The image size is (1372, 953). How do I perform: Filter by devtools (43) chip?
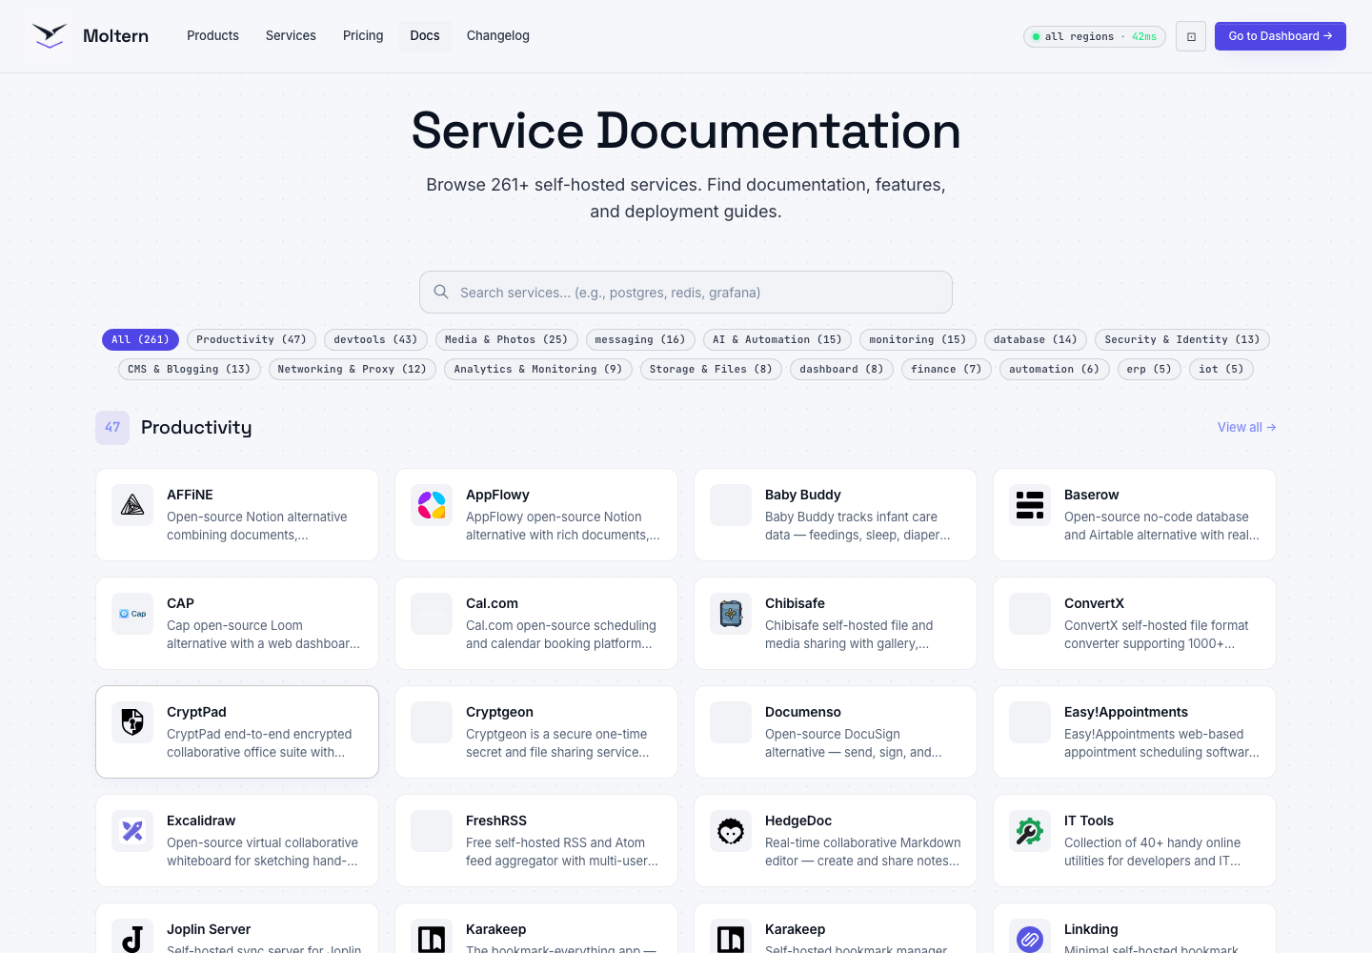click(x=375, y=339)
